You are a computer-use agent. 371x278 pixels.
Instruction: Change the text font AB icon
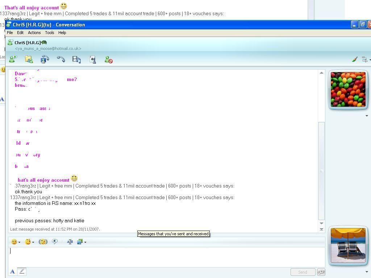[70, 242]
